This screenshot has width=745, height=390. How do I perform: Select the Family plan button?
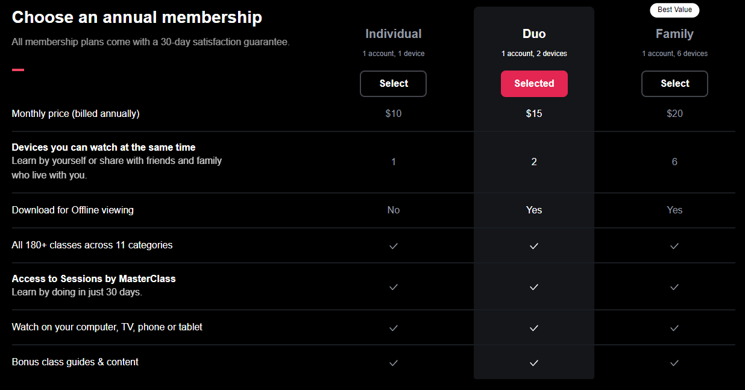click(674, 84)
